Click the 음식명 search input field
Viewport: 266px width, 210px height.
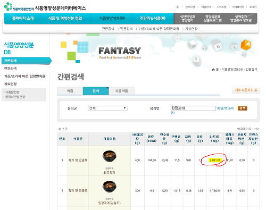tap(193, 108)
